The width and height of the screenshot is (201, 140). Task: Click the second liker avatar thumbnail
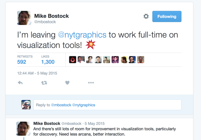coord(81,60)
